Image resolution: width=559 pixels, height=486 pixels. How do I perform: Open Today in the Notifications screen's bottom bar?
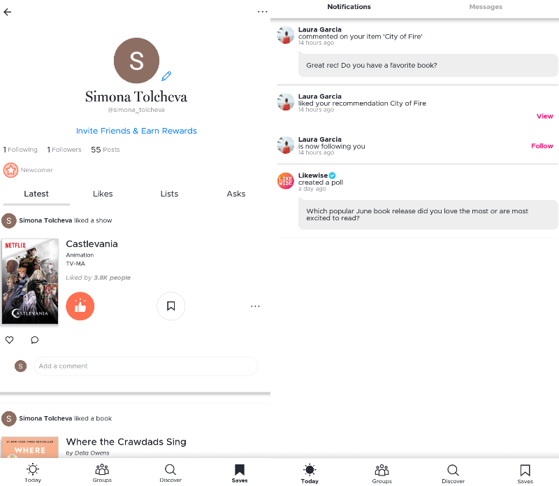point(310,473)
